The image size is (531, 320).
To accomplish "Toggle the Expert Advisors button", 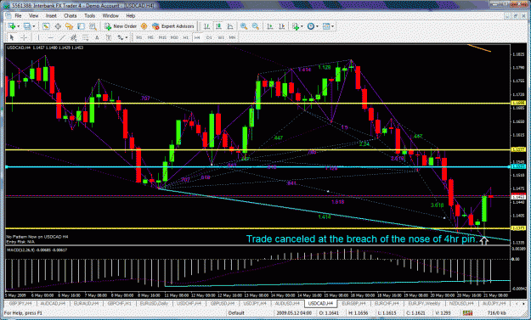I will [x=173, y=26].
